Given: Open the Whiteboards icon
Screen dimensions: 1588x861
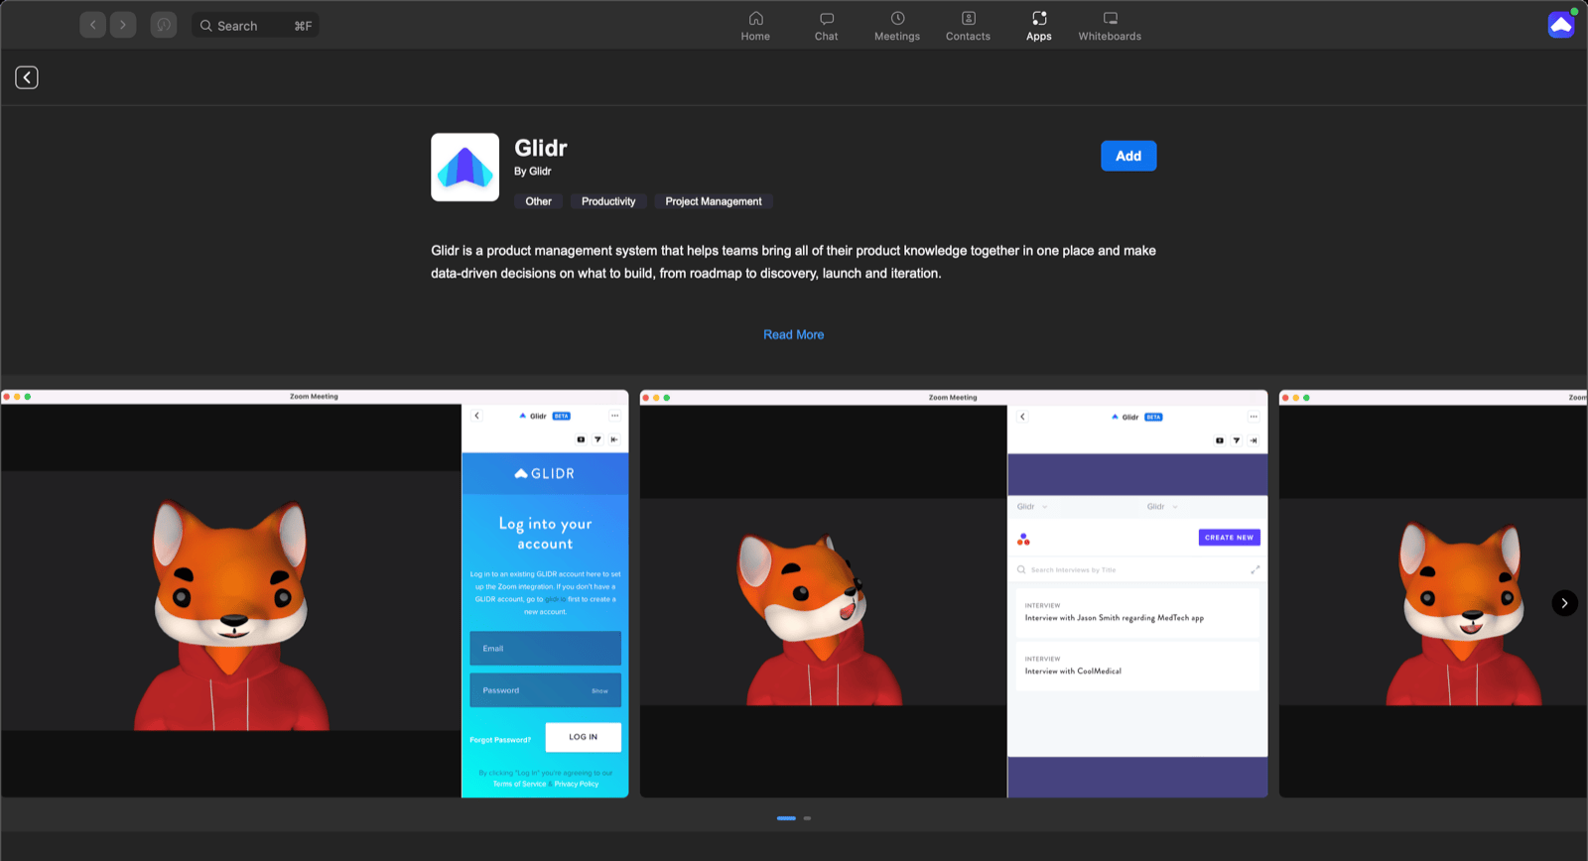Looking at the screenshot, I should pos(1110,18).
